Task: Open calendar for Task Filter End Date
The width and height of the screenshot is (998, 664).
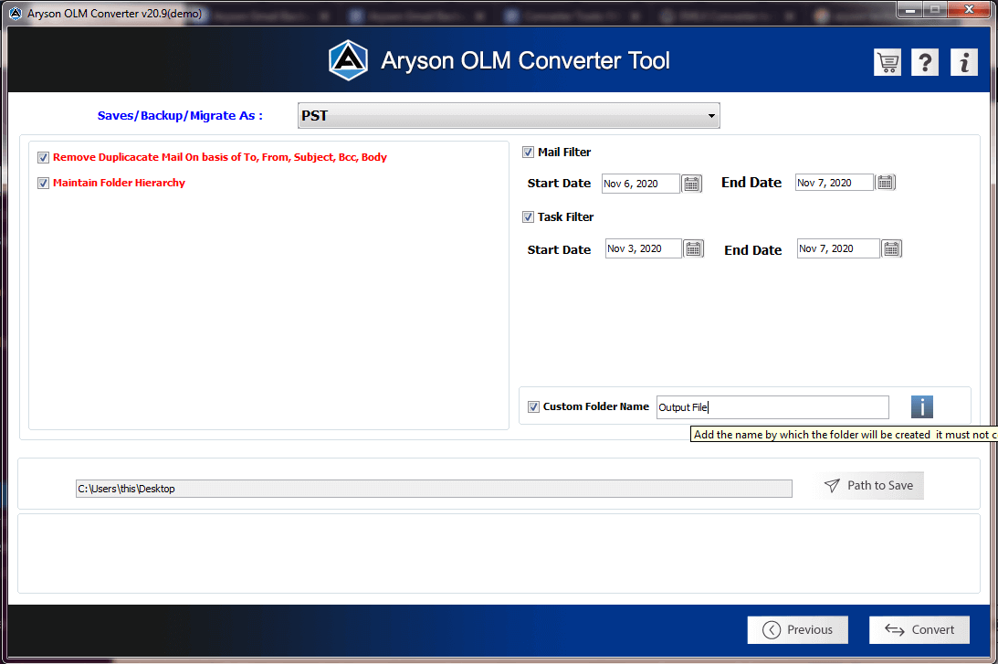Action: coord(892,249)
